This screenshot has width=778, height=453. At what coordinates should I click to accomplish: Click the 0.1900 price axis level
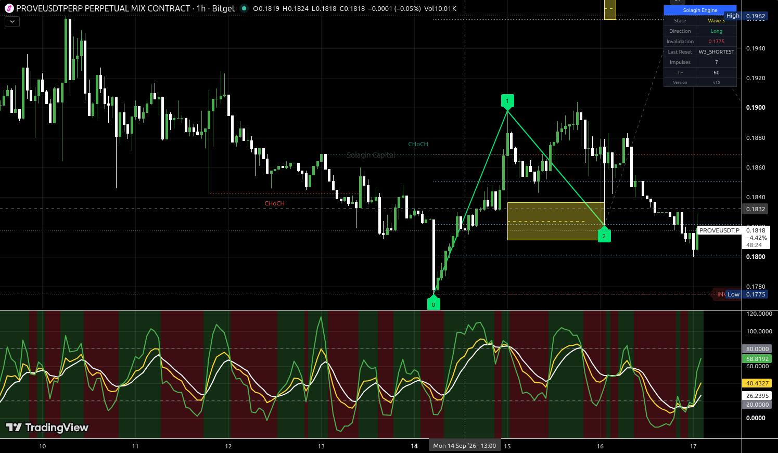[x=756, y=108]
